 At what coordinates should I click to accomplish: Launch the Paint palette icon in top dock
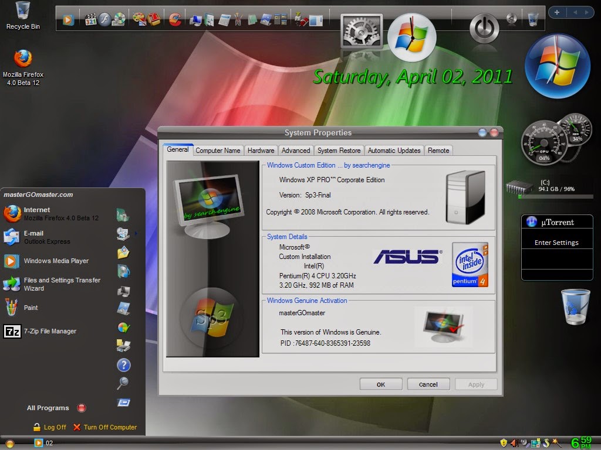pyautogui.click(x=139, y=19)
